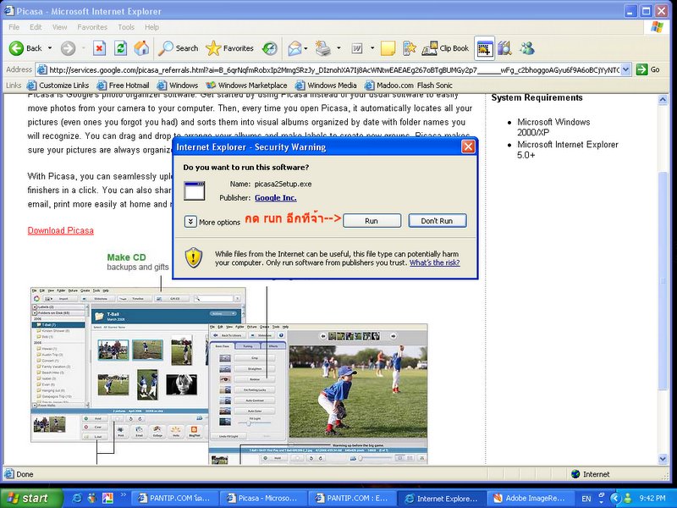Click the page scrollbar down arrow
Screen dimensions: 677x508
click(x=663, y=459)
